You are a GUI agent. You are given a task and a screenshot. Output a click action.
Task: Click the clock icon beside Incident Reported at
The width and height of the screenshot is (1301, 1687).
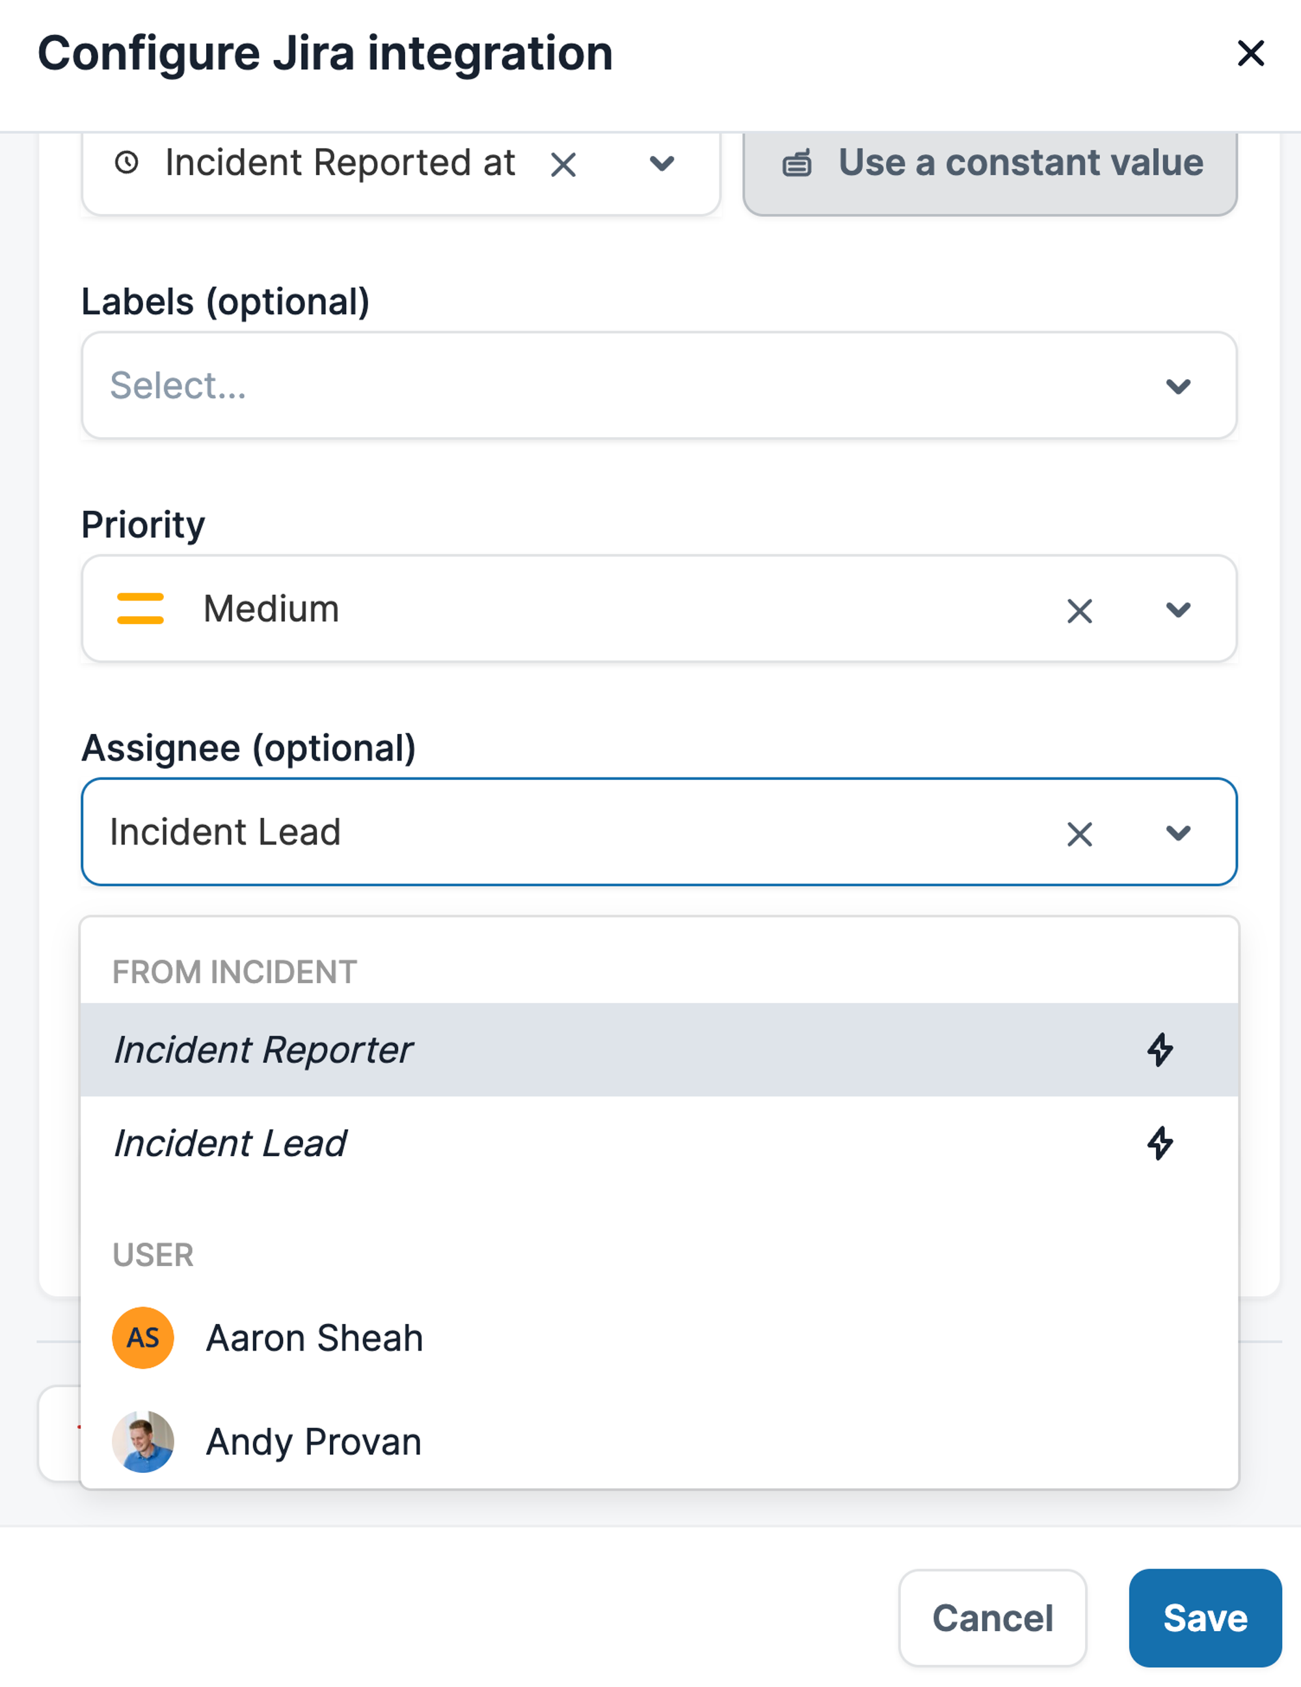point(127,163)
